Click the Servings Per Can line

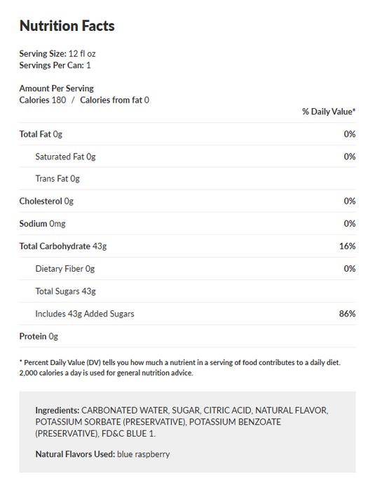(x=55, y=65)
